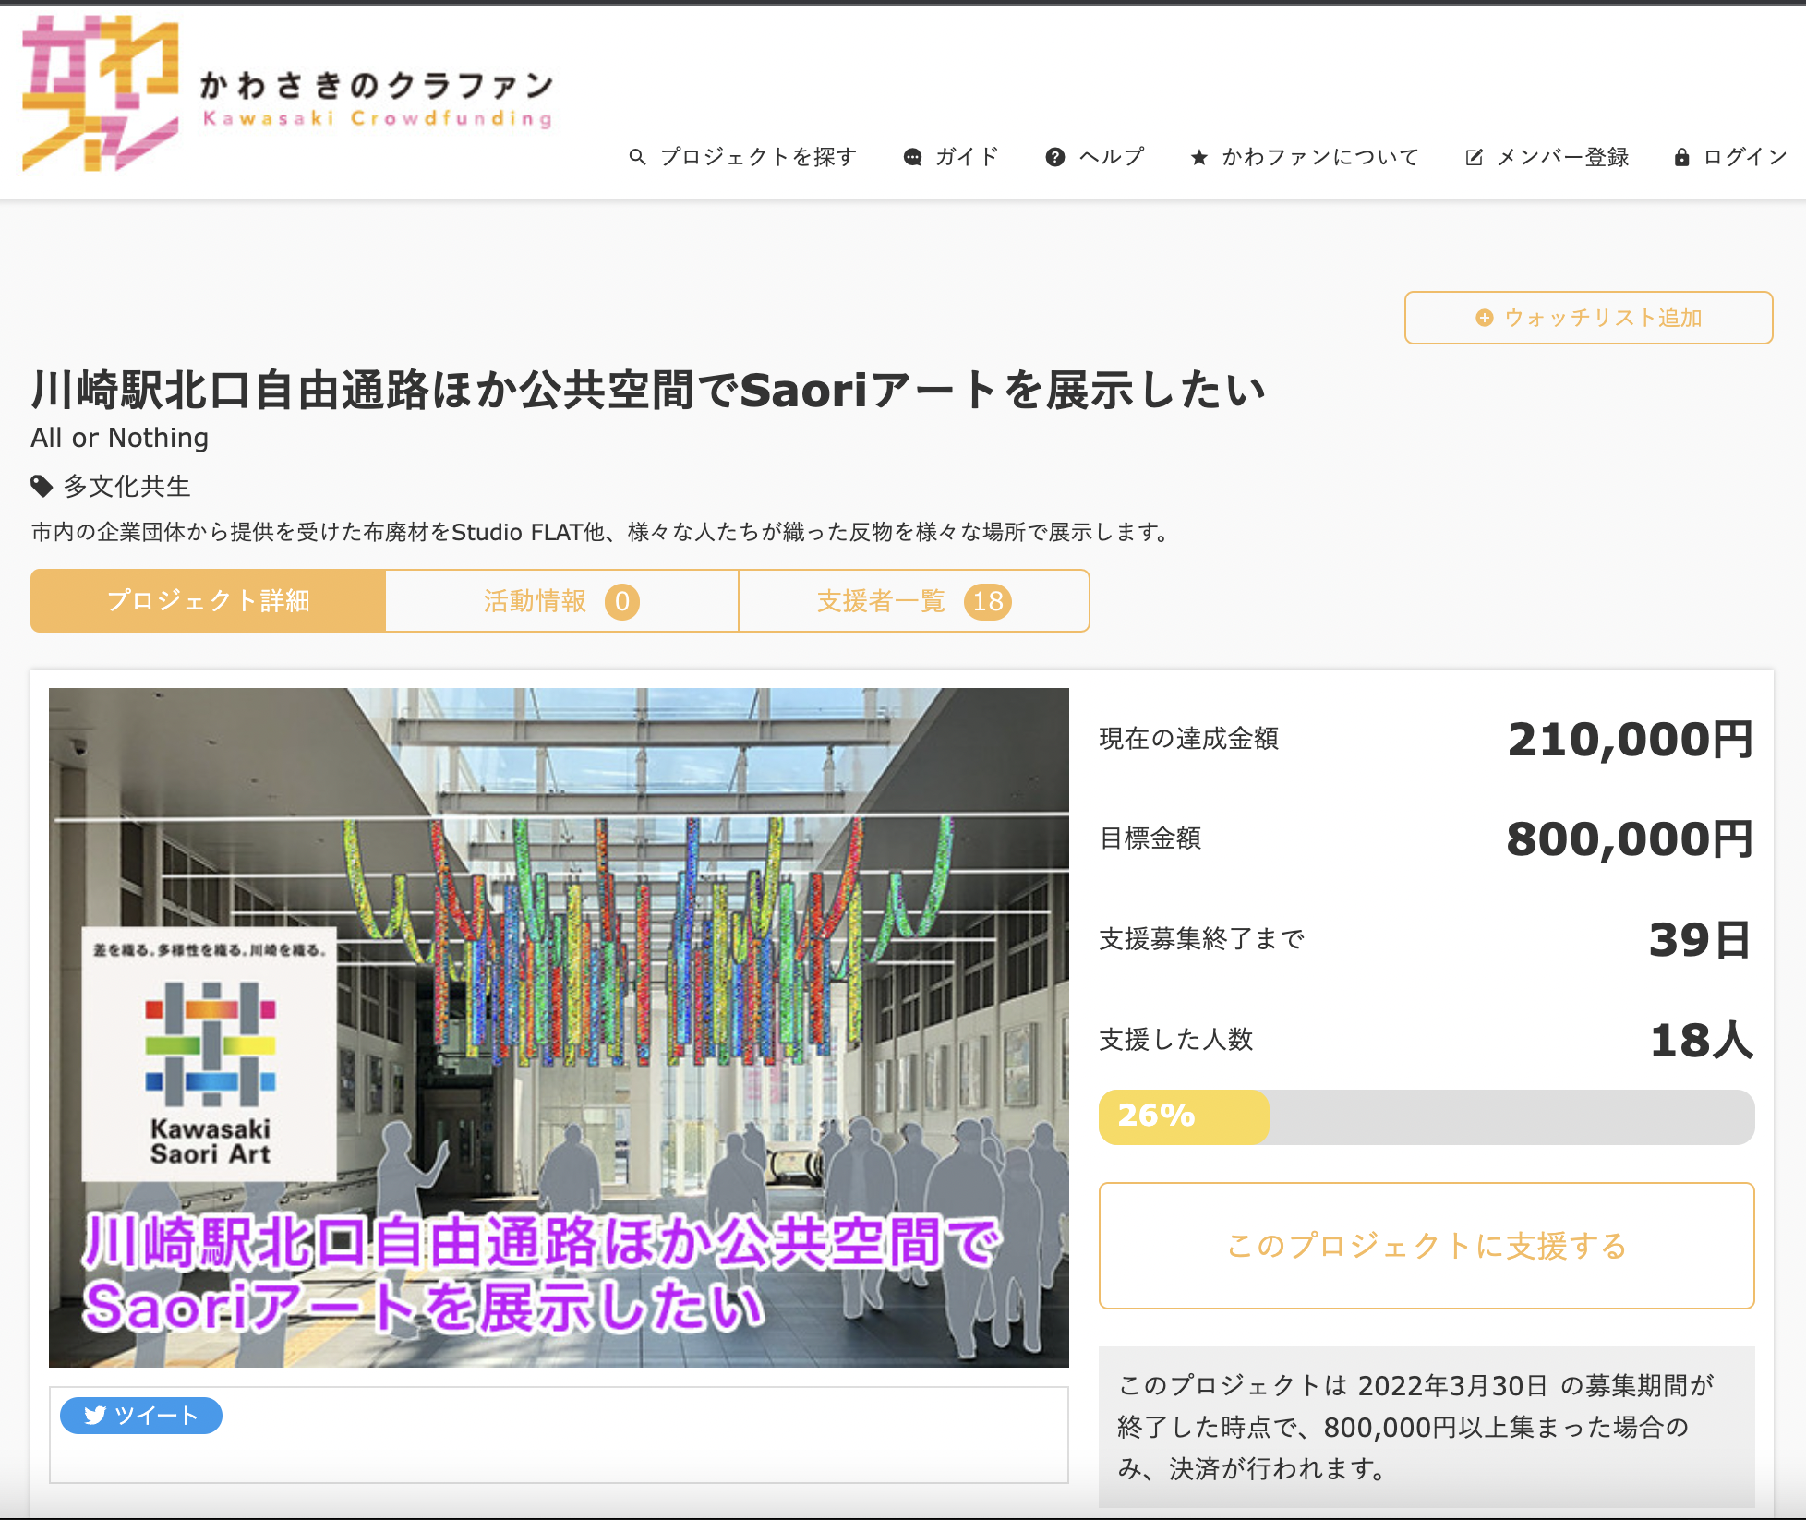This screenshot has height=1520, width=1806.
Task: Open the 多文化共生 category link
Action: pos(126,486)
